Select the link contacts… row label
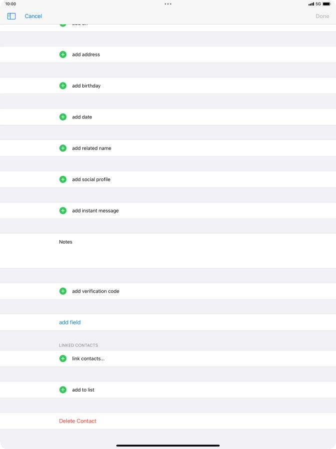This screenshot has width=336, height=449. click(88, 358)
